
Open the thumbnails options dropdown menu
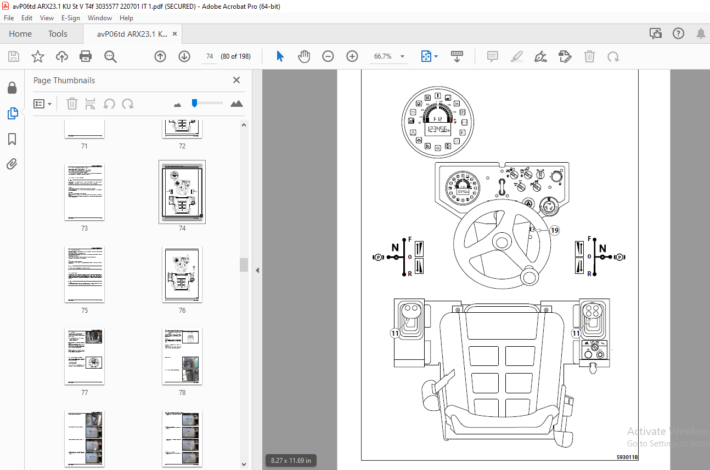tap(42, 104)
